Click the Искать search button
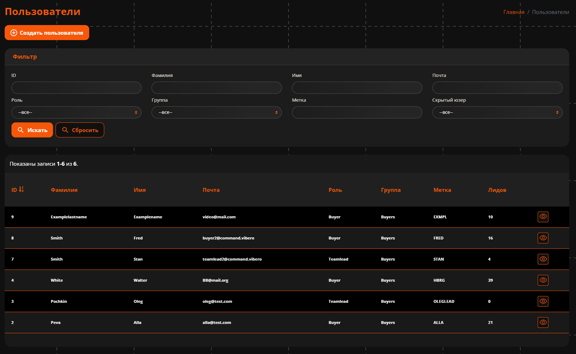This screenshot has height=354, width=576. (x=32, y=130)
